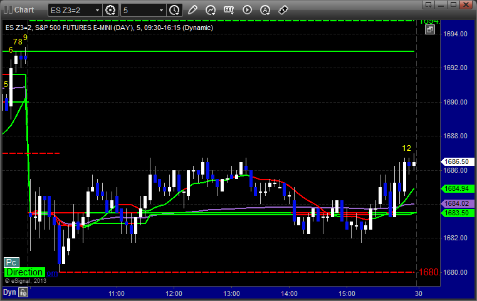Click the Pc label box
This screenshot has height=301, width=477.
[x=11, y=262]
